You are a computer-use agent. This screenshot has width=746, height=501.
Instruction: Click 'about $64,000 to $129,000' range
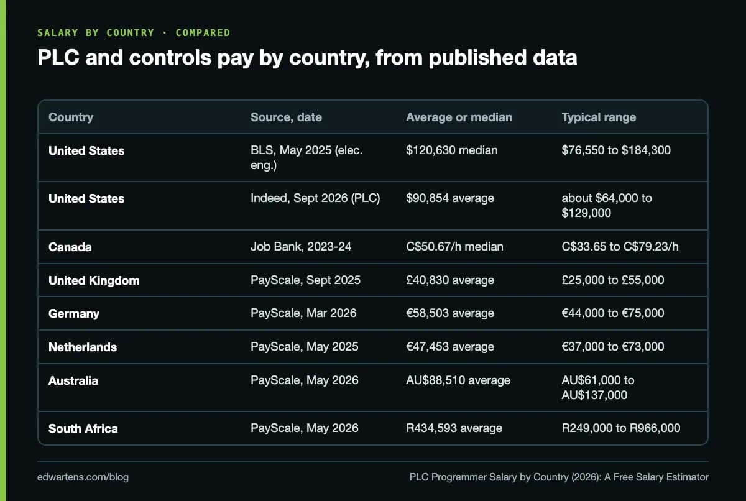click(x=607, y=206)
